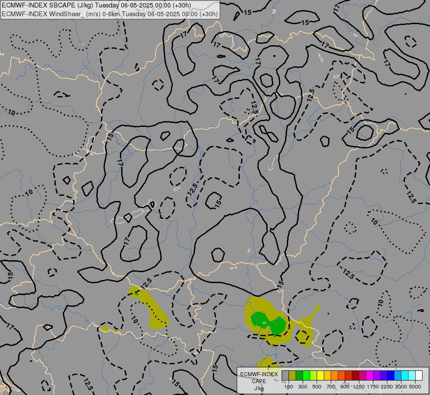Click the dark red legend swatch

[356, 375]
